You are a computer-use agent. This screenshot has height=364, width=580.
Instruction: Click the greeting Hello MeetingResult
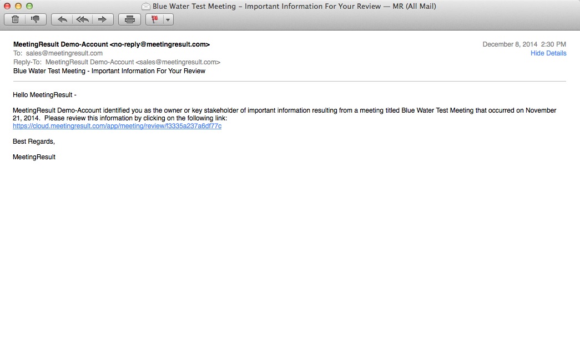pyautogui.click(x=44, y=95)
